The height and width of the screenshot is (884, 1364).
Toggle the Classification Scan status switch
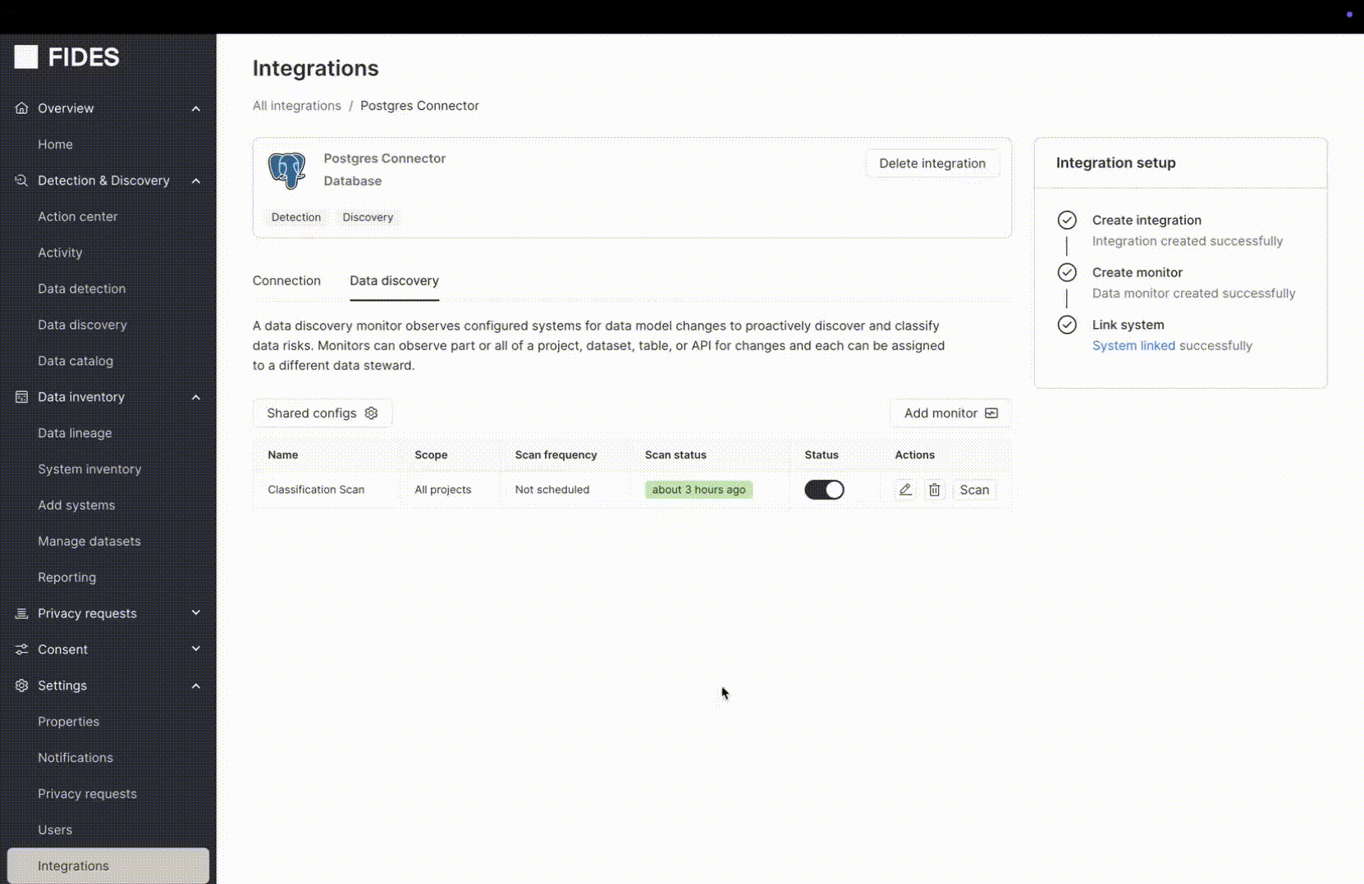(x=824, y=490)
